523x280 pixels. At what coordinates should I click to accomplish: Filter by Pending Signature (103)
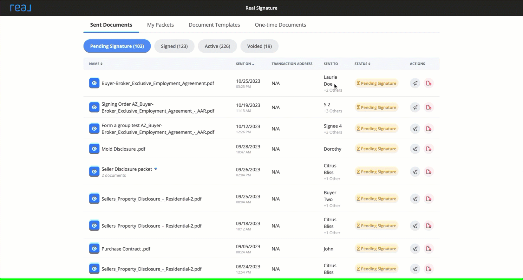117,46
